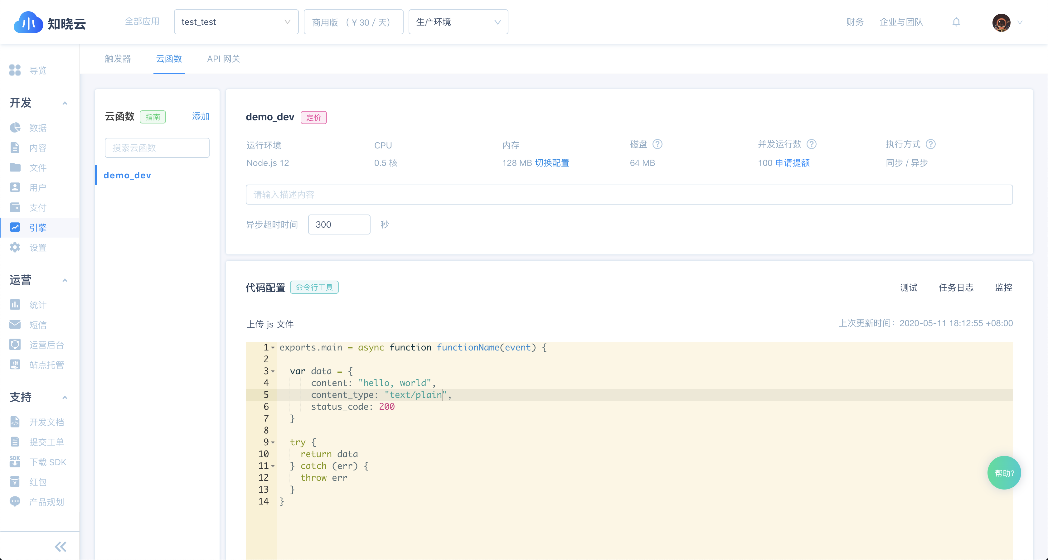Click the 并发运行数 help question icon
This screenshot has height=560, width=1048.
[812, 144]
